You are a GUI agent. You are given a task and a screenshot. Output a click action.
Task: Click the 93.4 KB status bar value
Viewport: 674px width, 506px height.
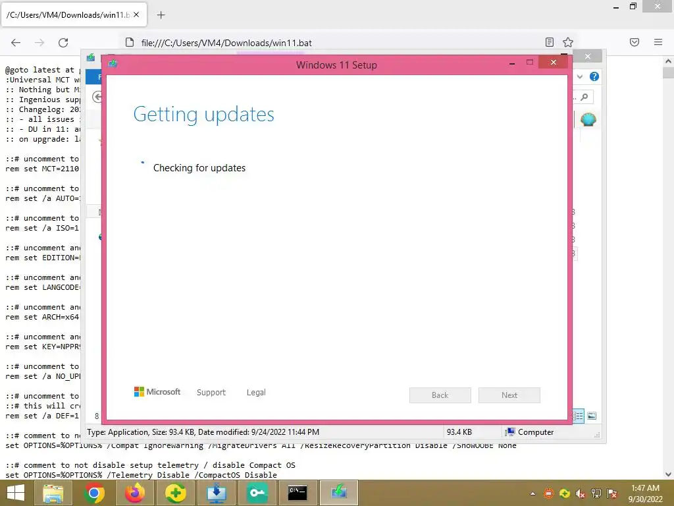click(x=459, y=432)
